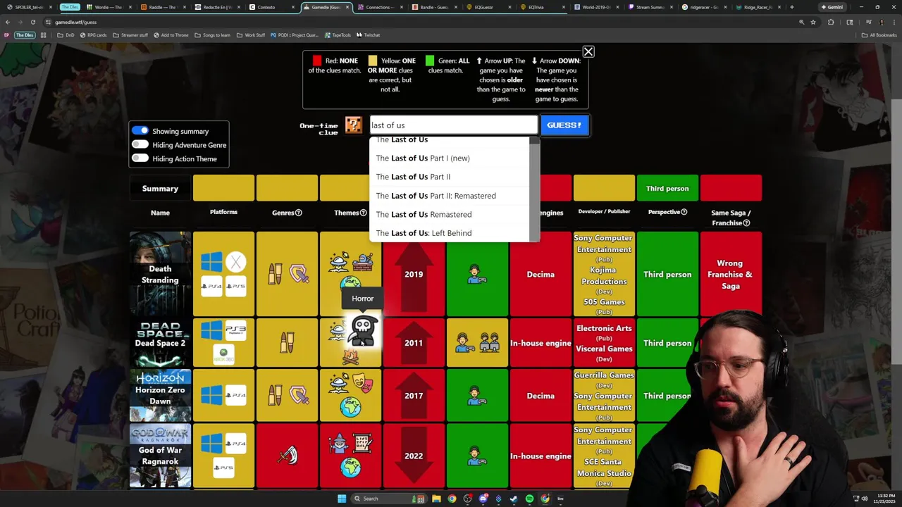This screenshot has width=902, height=507.
Task: Click the one-time clue question block icon
Action: point(353,125)
